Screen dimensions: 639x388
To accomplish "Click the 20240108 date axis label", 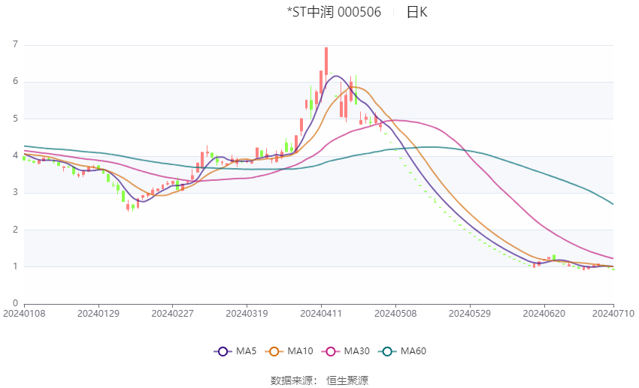I will click(x=24, y=314).
